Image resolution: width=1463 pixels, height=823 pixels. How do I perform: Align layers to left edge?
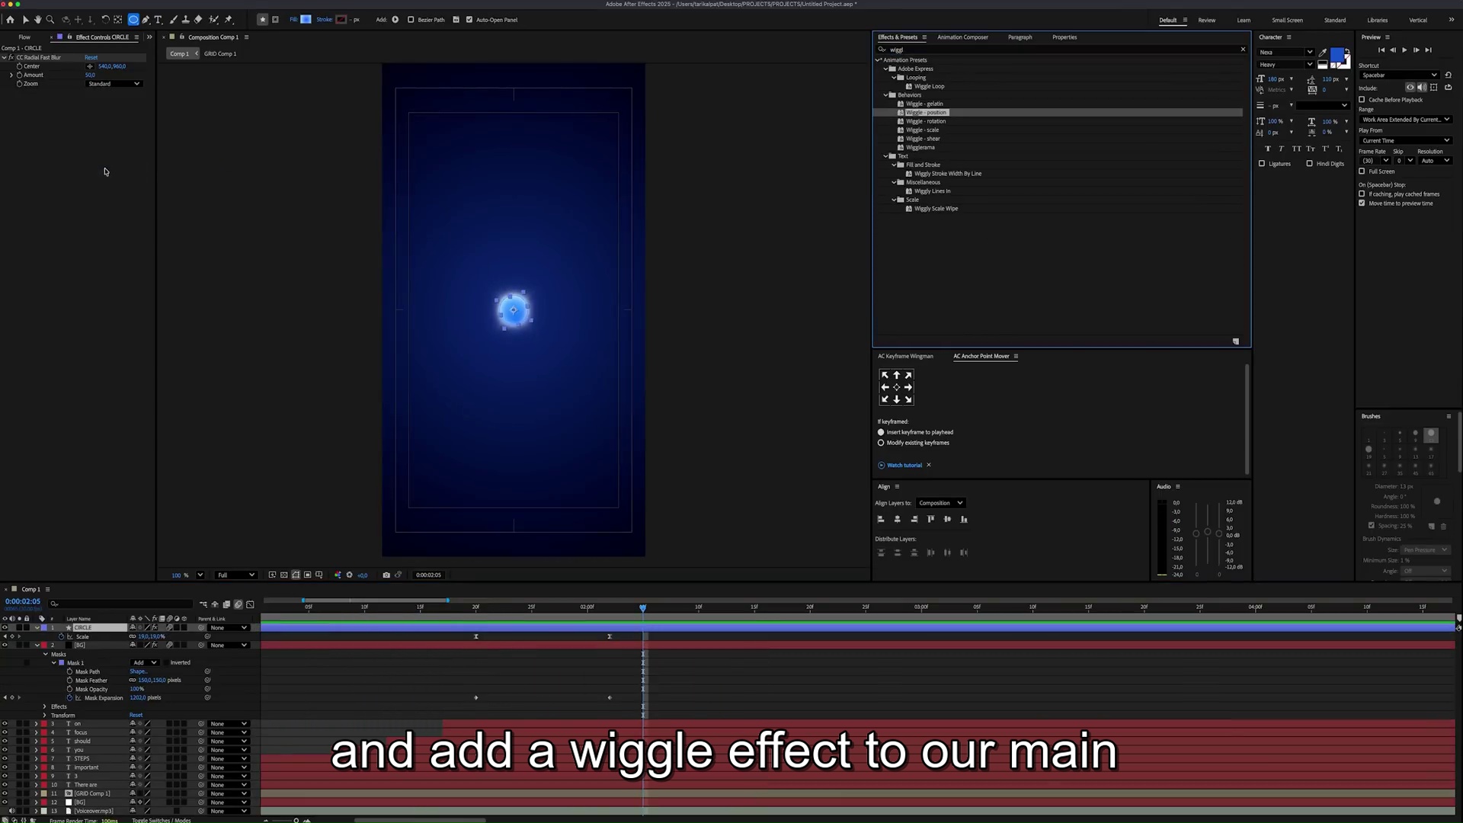pyautogui.click(x=881, y=519)
